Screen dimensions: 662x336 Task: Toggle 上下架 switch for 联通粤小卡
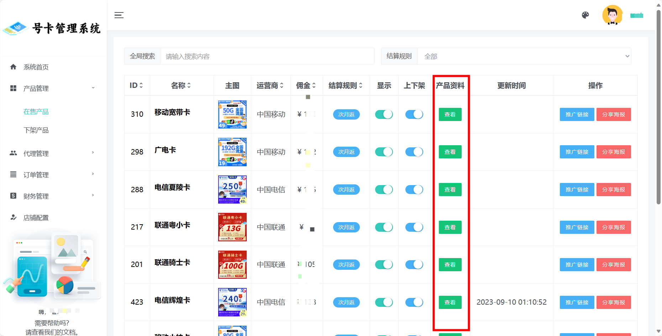tap(414, 227)
